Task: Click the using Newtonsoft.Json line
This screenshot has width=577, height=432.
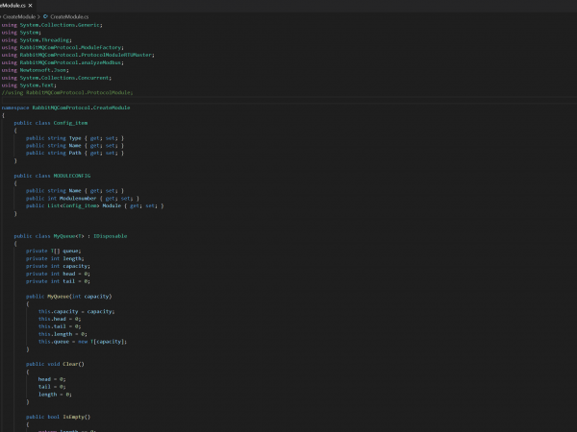Action: click(36, 70)
